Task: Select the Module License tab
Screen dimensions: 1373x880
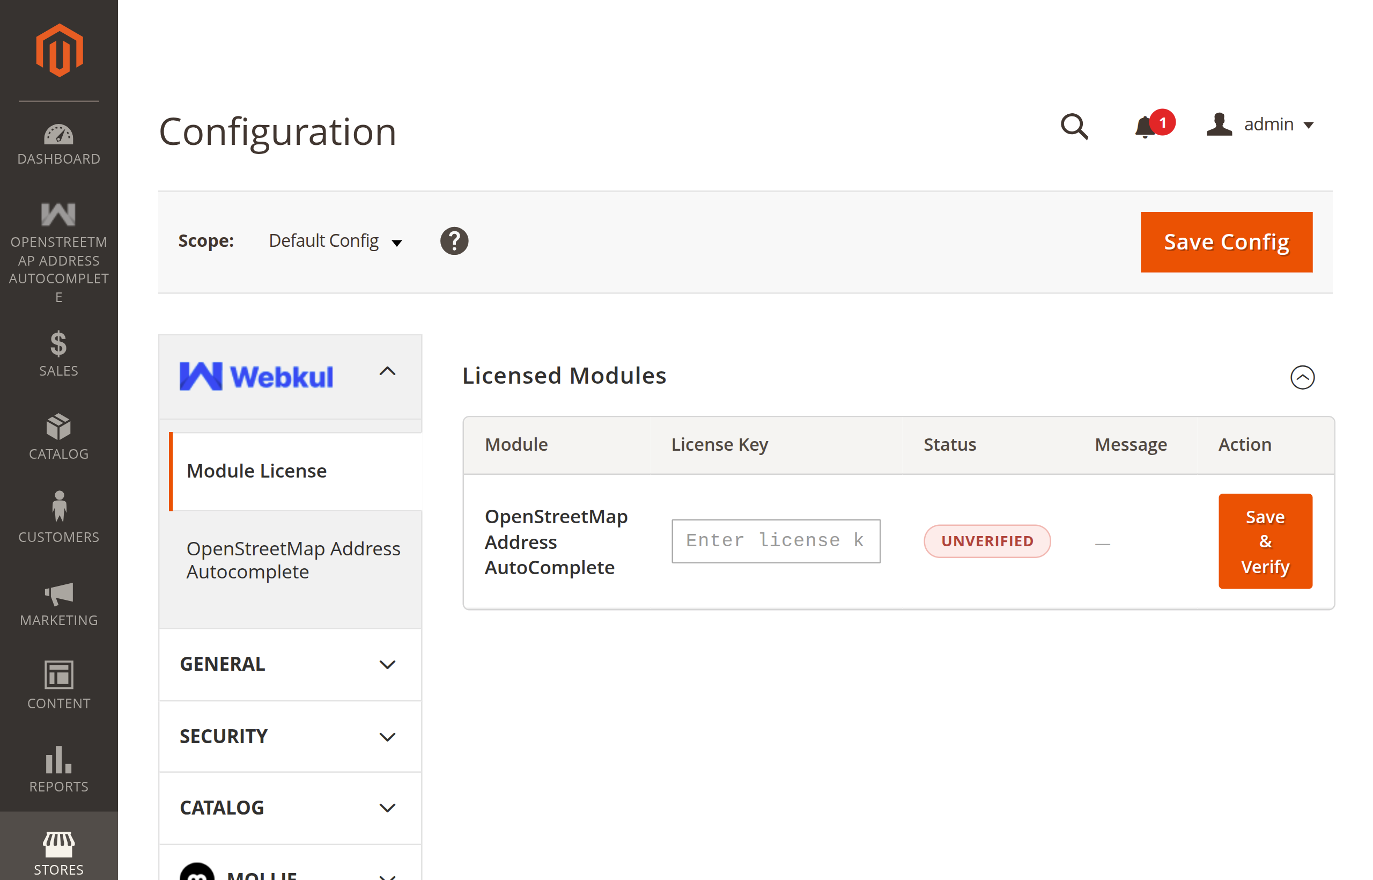Action: coord(296,471)
